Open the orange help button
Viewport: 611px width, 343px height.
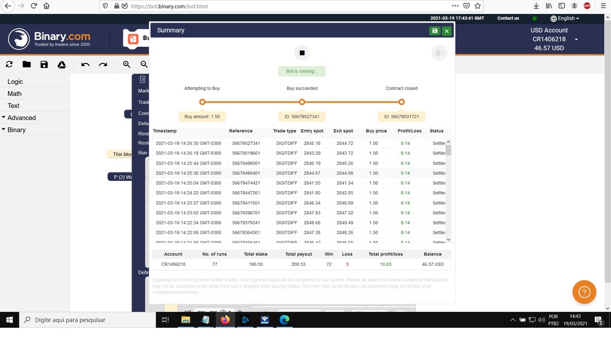(x=584, y=292)
